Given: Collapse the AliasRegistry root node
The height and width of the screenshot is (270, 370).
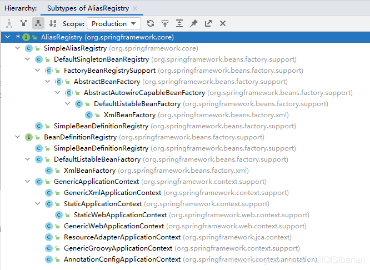Looking at the screenshot, I should [x=8, y=37].
